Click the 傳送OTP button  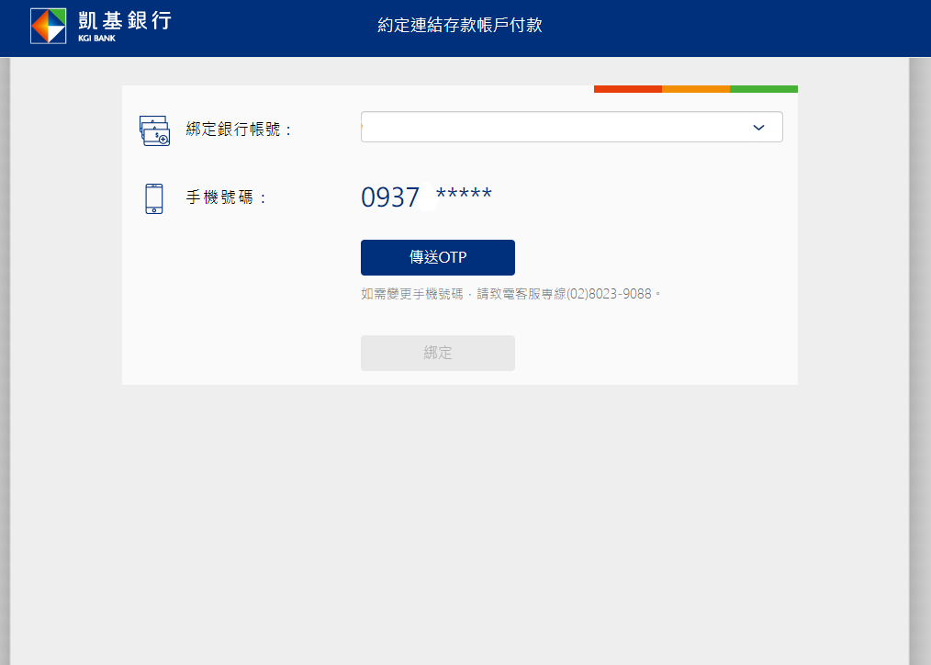438,258
